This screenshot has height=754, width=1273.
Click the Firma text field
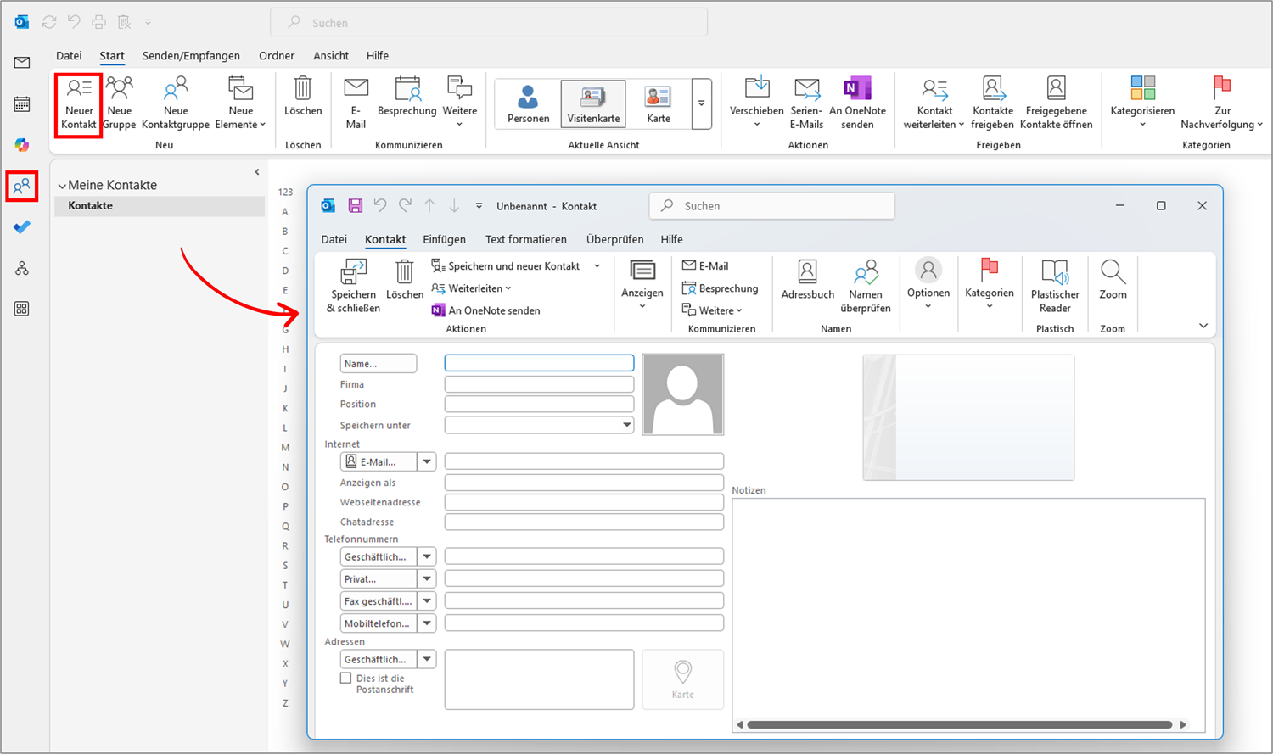(x=539, y=384)
